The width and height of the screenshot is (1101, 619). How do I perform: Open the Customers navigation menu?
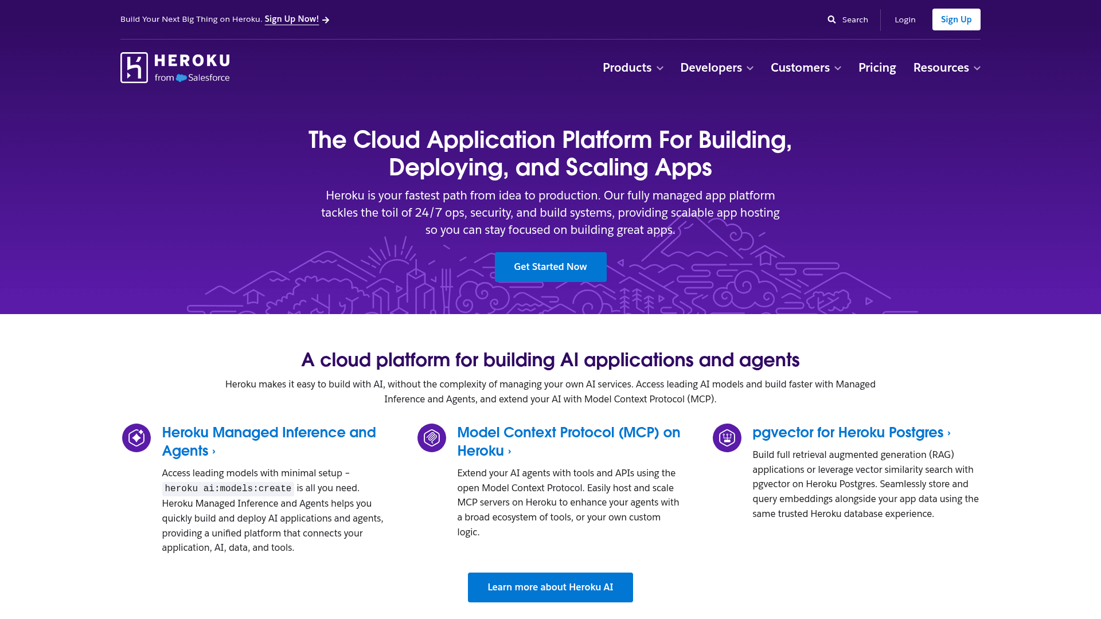point(806,68)
